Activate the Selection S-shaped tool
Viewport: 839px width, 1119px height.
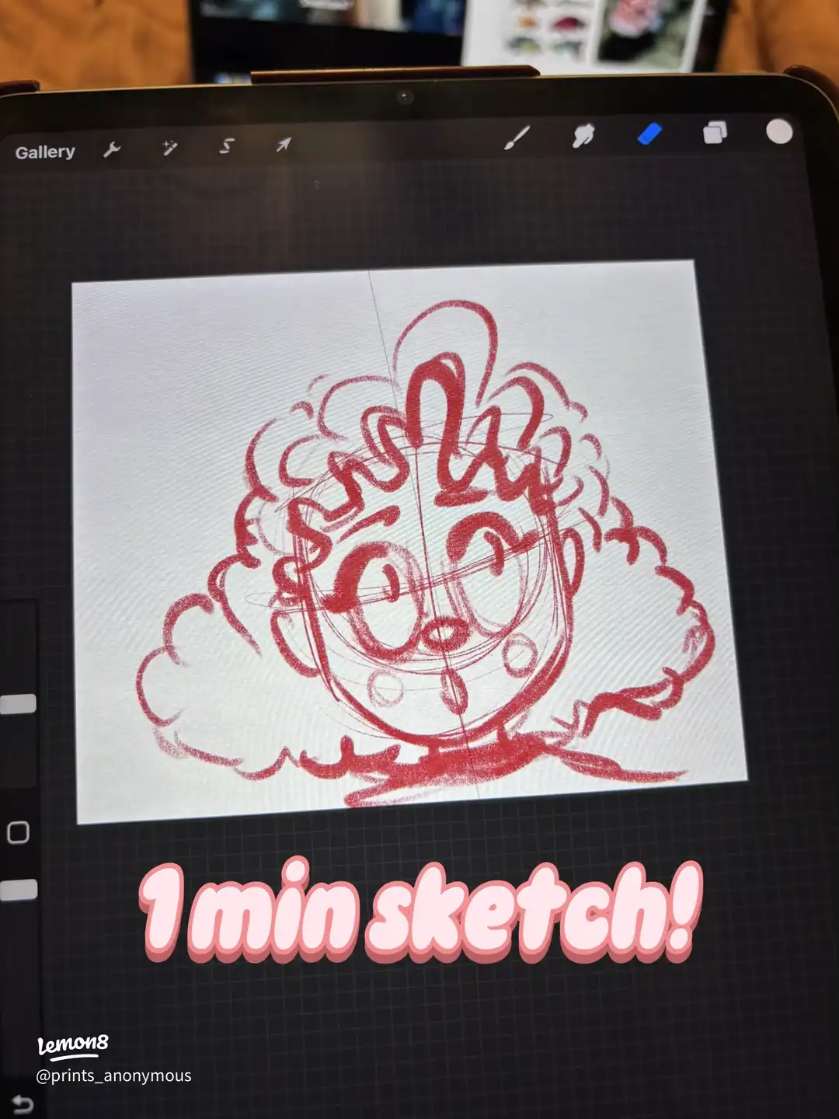tap(226, 145)
